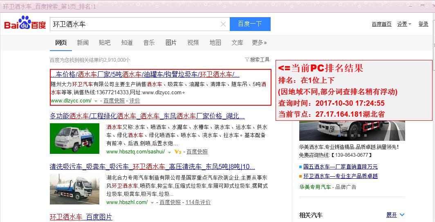Open the 114条评价 reviews link
This screenshot has width=435, height=222.
pos(198,202)
